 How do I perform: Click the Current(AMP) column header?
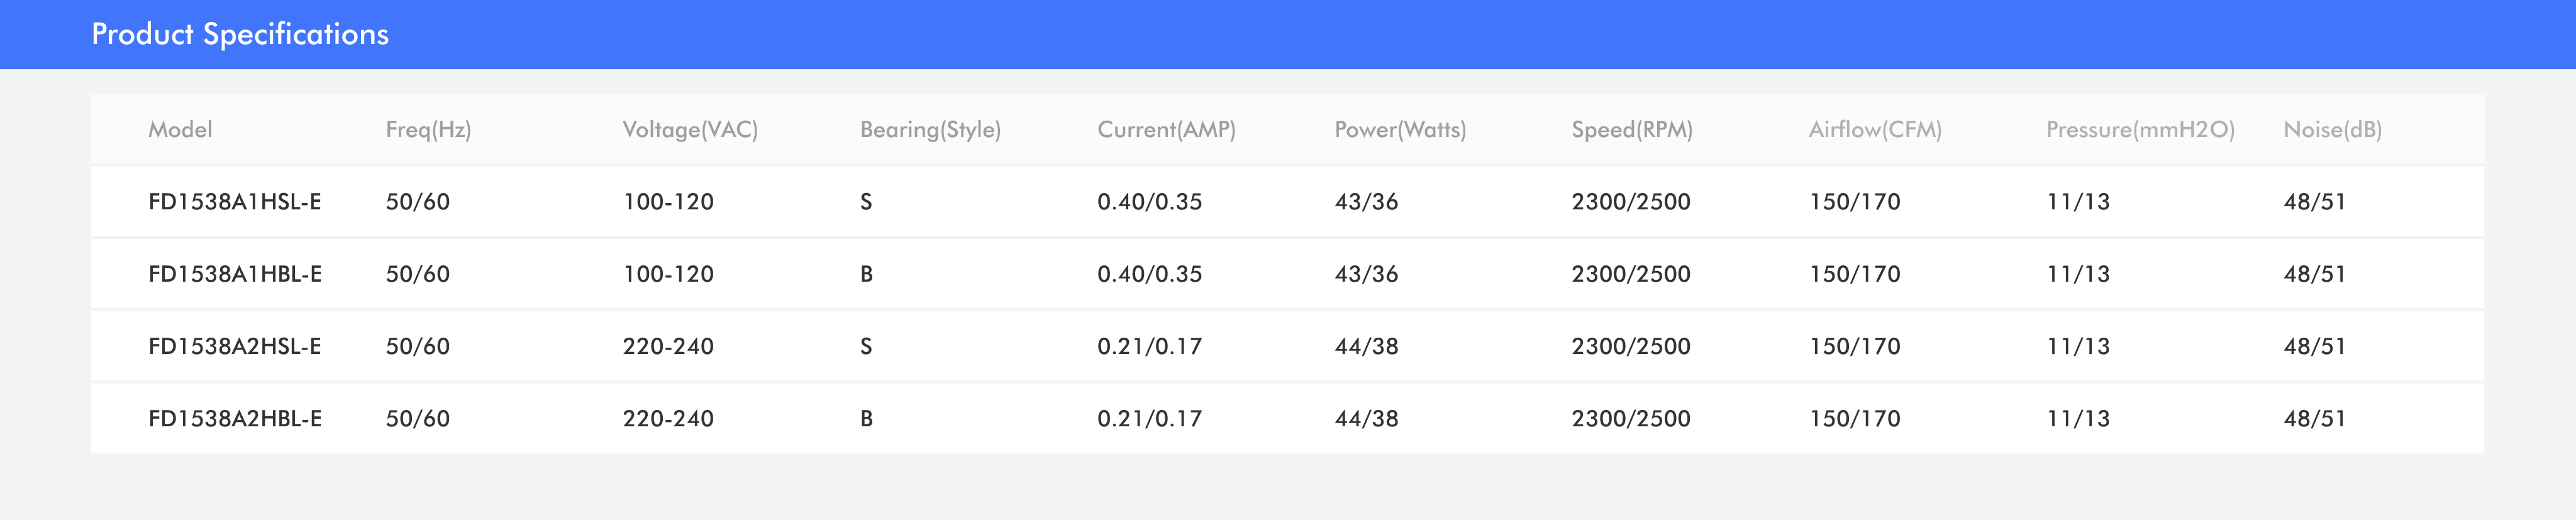1166,129
